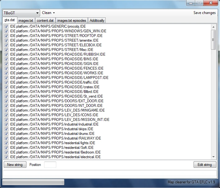Disable the RUBBISH.IDE checkbox

[x=6, y=54]
